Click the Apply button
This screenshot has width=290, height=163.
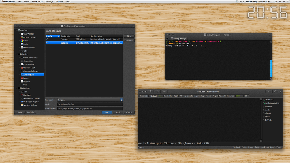(118, 112)
